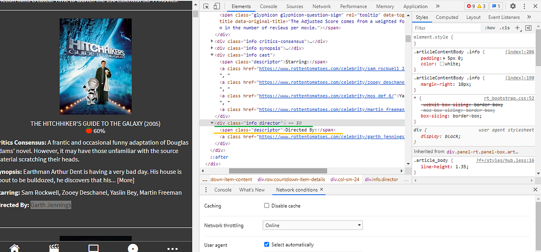This screenshot has height=252, width=541.
Task: Open the drawer three-dot menu icon
Action: tap(206, 190)
